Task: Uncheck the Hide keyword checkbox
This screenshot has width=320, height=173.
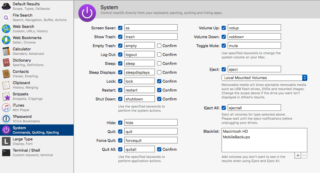Action: tap(120, 123)
